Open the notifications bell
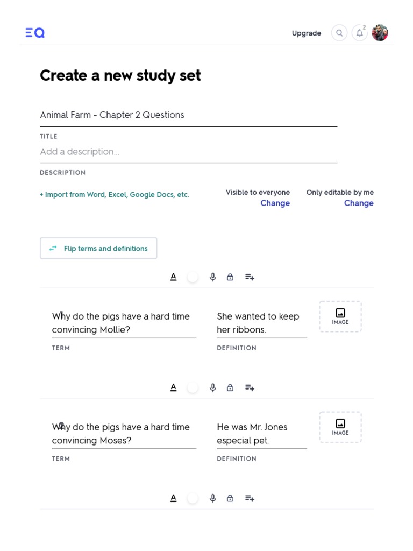This screenshot has height=551, width=413. click(360, 33)
